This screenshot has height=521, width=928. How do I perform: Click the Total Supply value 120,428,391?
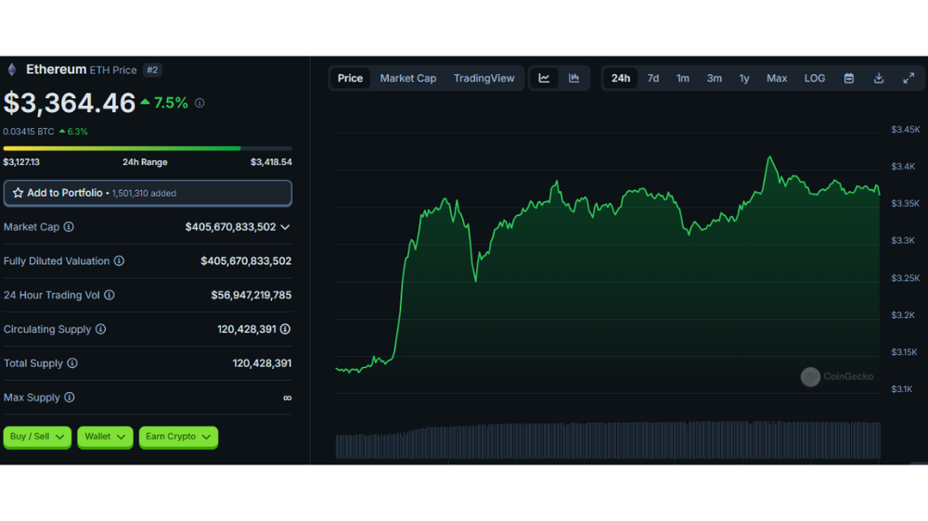pyautogui.click(x=262, y=363)
